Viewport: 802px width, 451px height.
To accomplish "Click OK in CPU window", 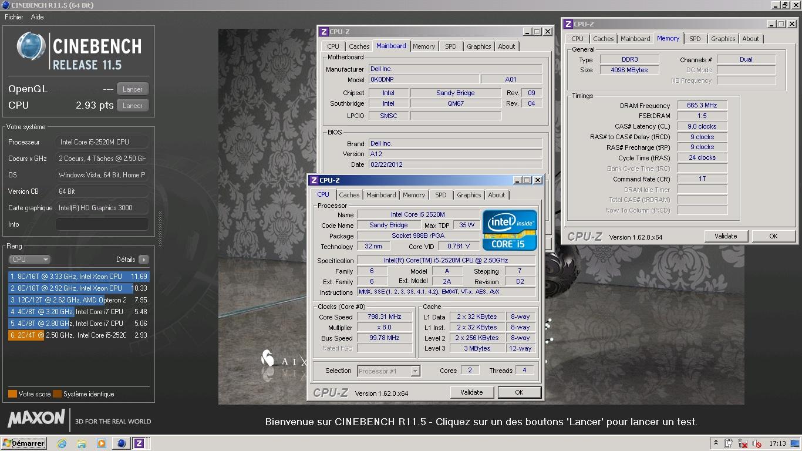I will [519, 392].
